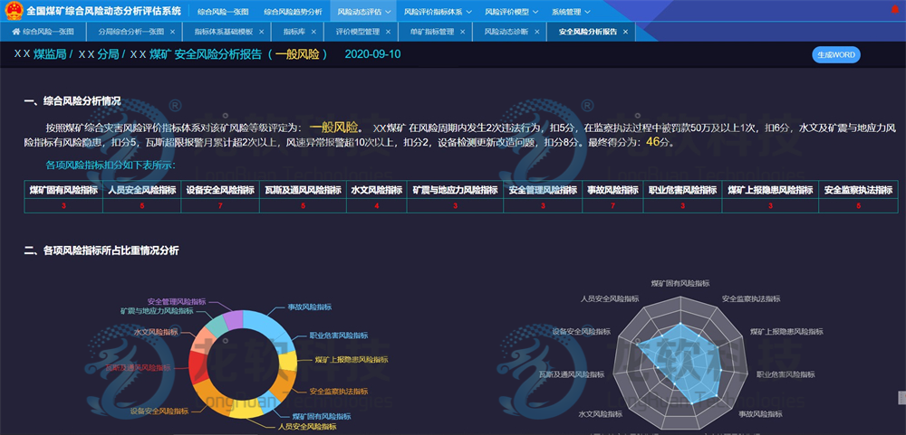This screenshot has height=435, width=906.
Task: Click the red 瓦斯及通风风险指标 donut segment
Action: click(196, 369)
